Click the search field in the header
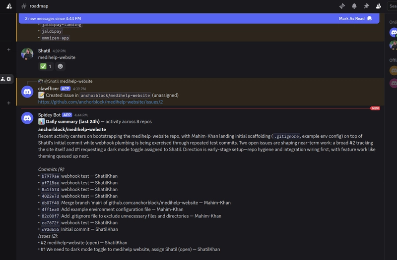 [x=392, y=6]
